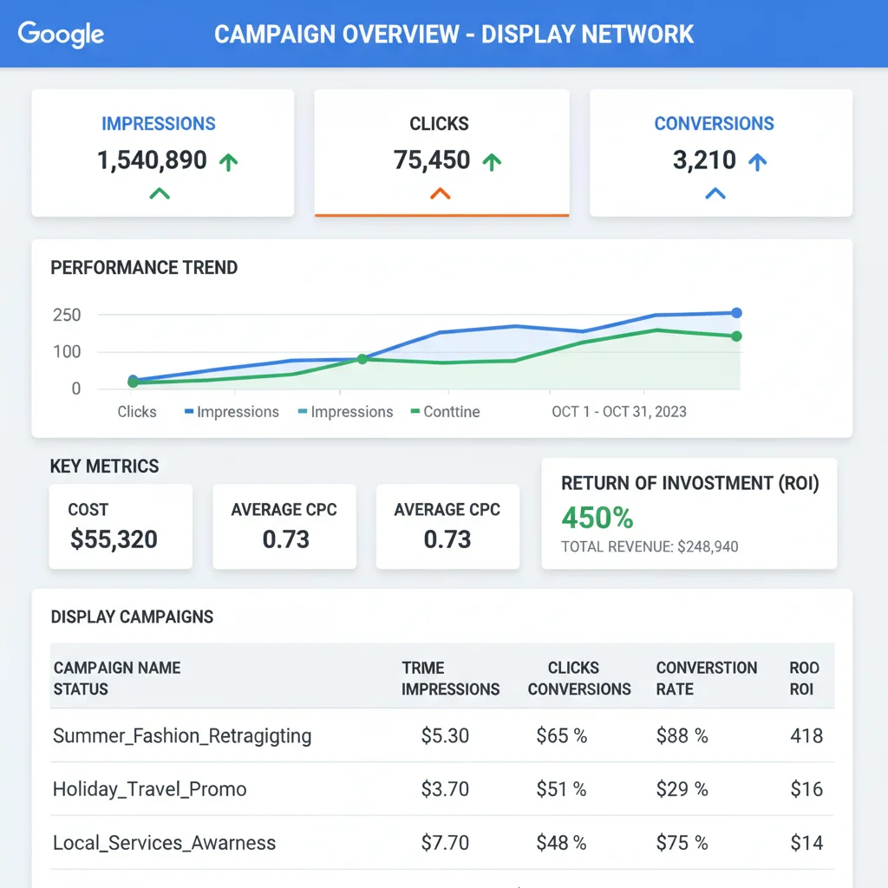The height and width of the screenshot is (888, 888).
Task: Open Local_Services_Awarness campaign
Action: pos(164,843)
